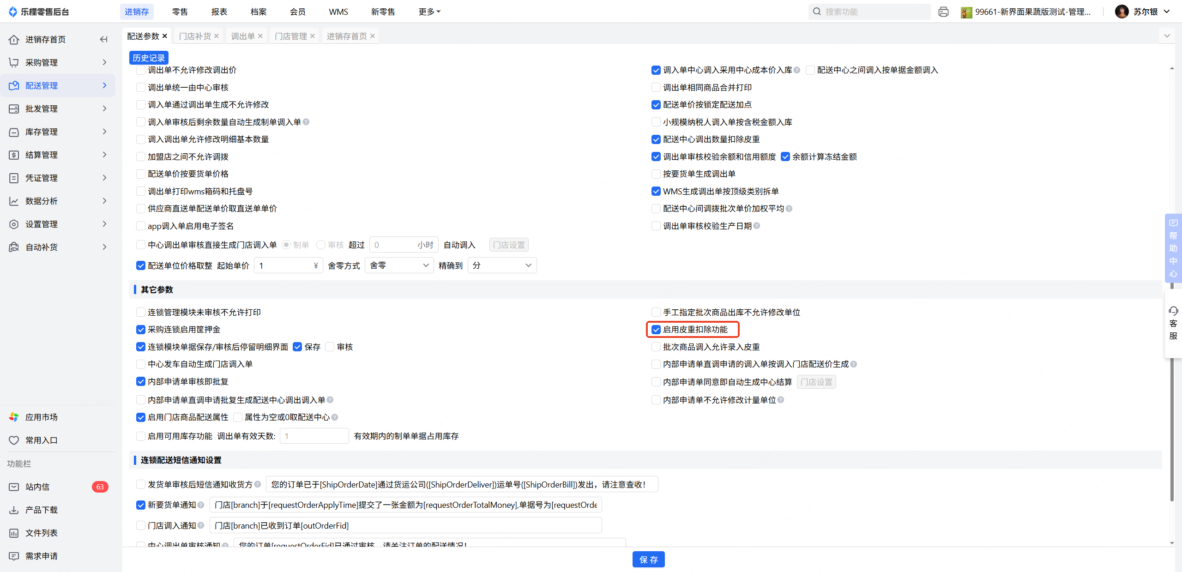Open the 舍零方式 dropdown
This screenshot has height=572, width=1182.
[399, 265]
